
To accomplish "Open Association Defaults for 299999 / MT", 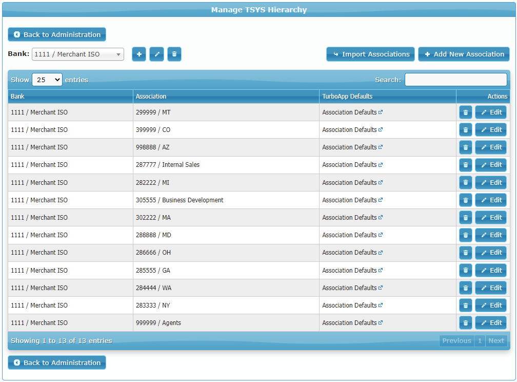I will [x=352, y=112].
